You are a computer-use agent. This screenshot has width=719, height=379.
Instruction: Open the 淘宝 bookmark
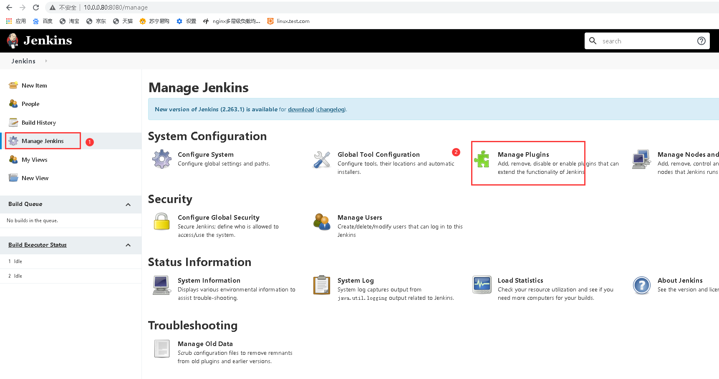69,21
